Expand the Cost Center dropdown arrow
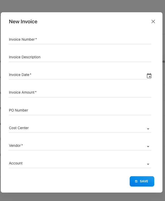The width and height of the screenshot is (165, 201). (x=148, y=129)
